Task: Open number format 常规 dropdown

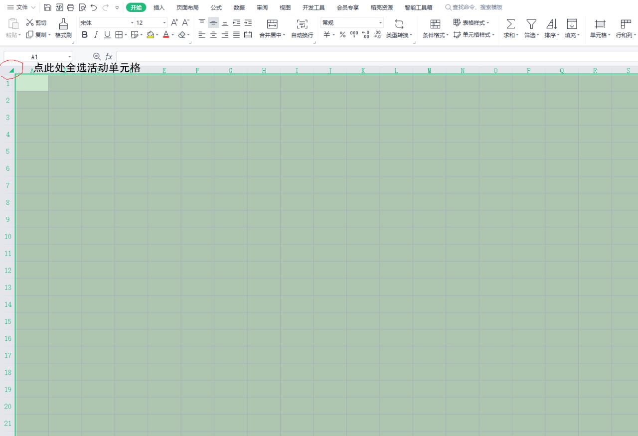Action: tap(381, 23)
